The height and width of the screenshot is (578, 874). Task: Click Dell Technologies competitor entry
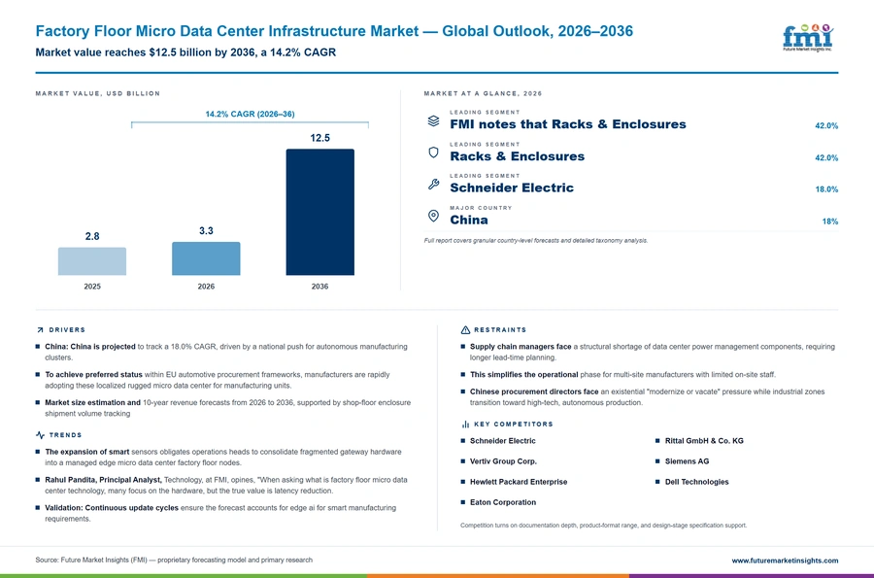(696, 482)
